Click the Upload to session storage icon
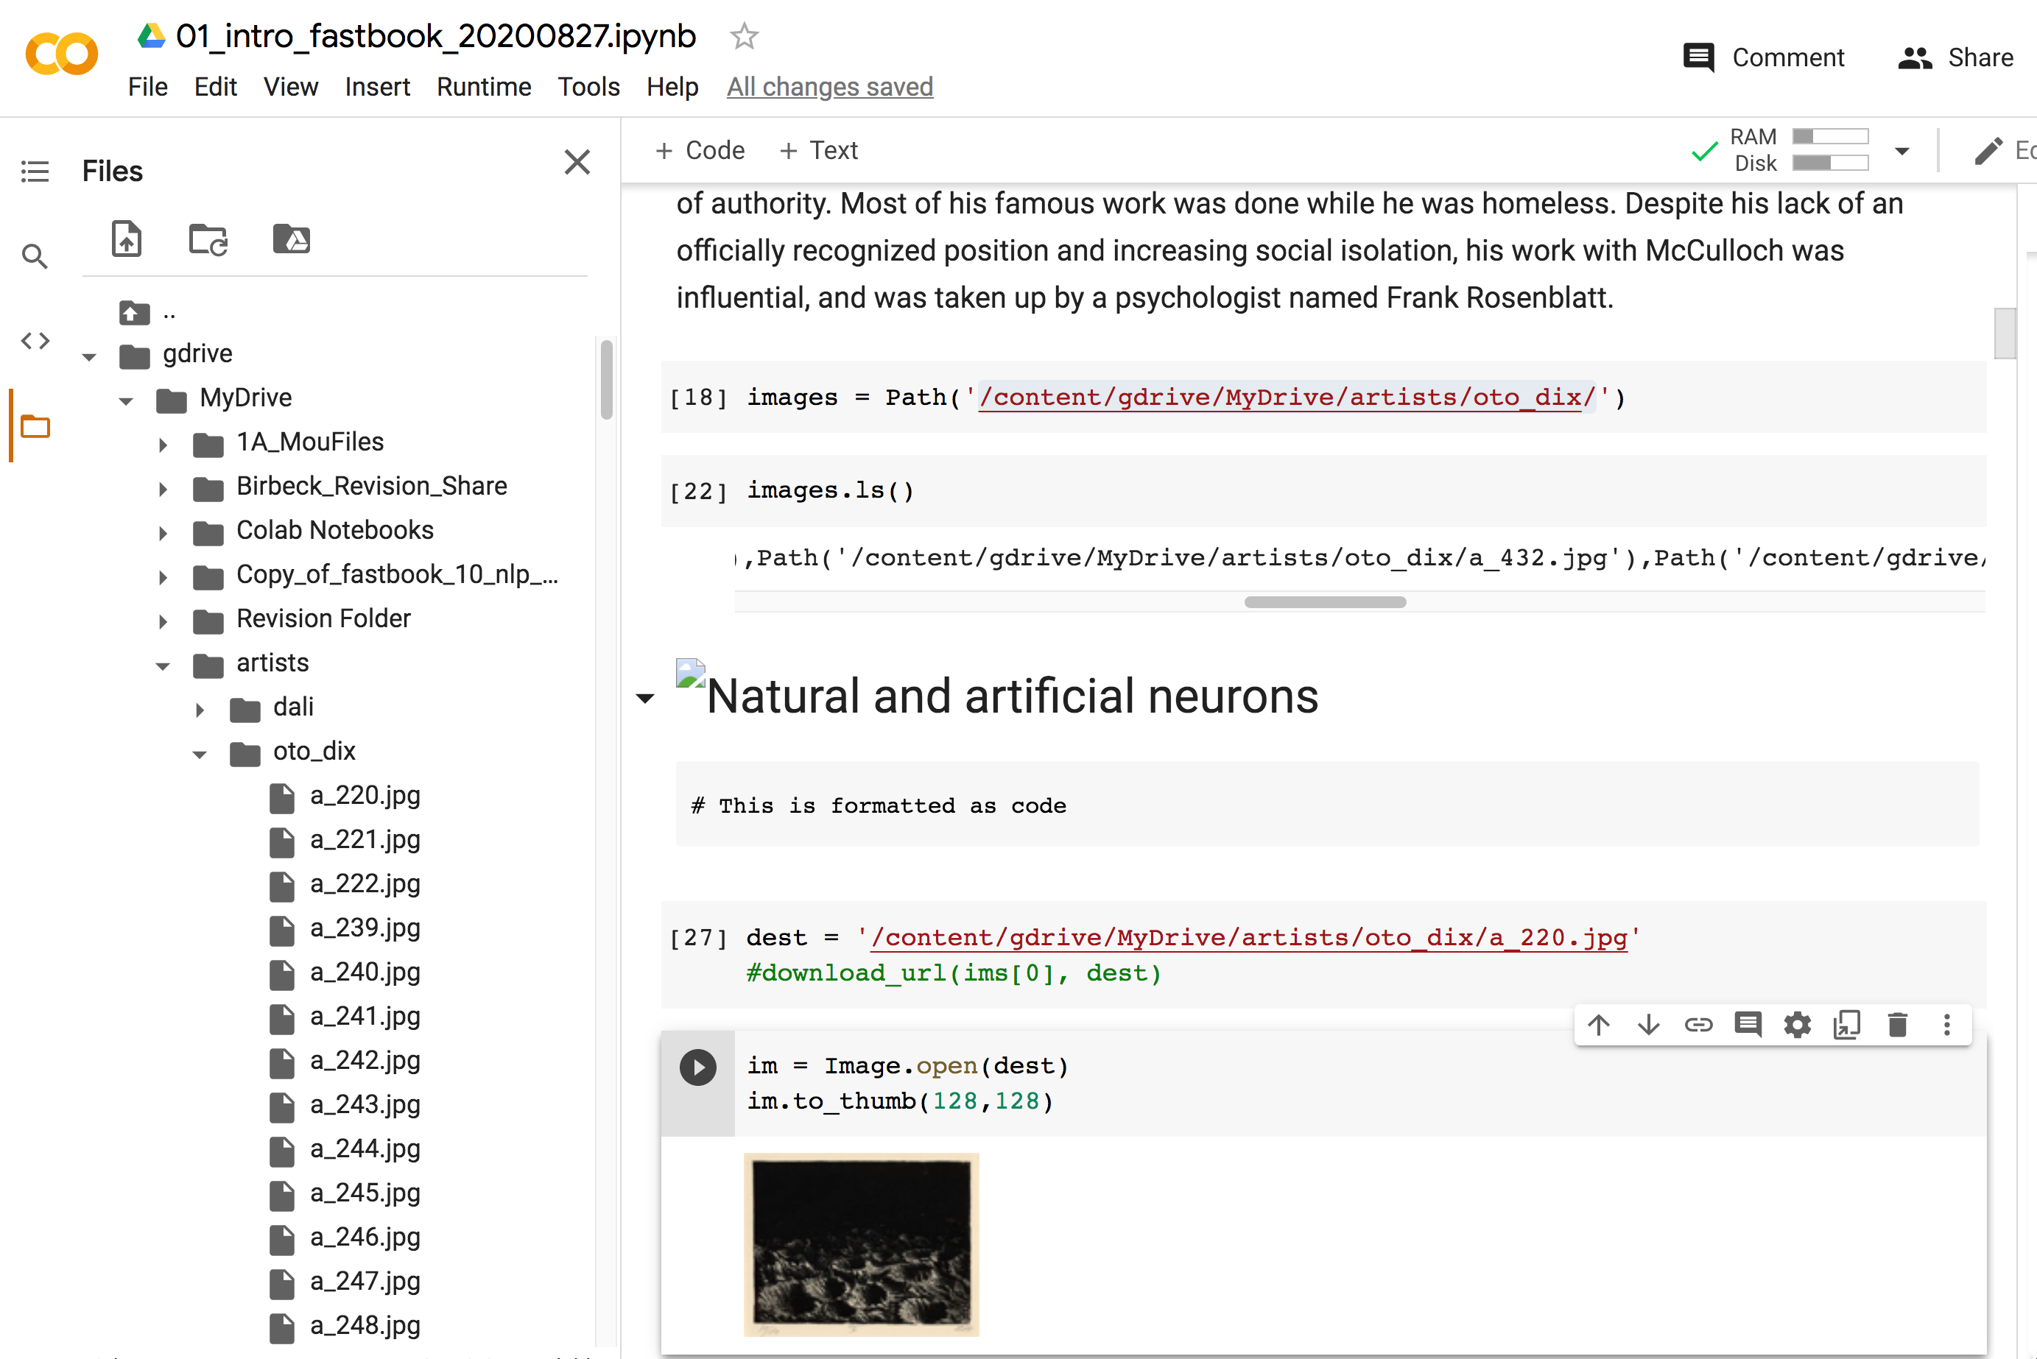Viewport: 2037px width, 1359px height. point(127,239)
